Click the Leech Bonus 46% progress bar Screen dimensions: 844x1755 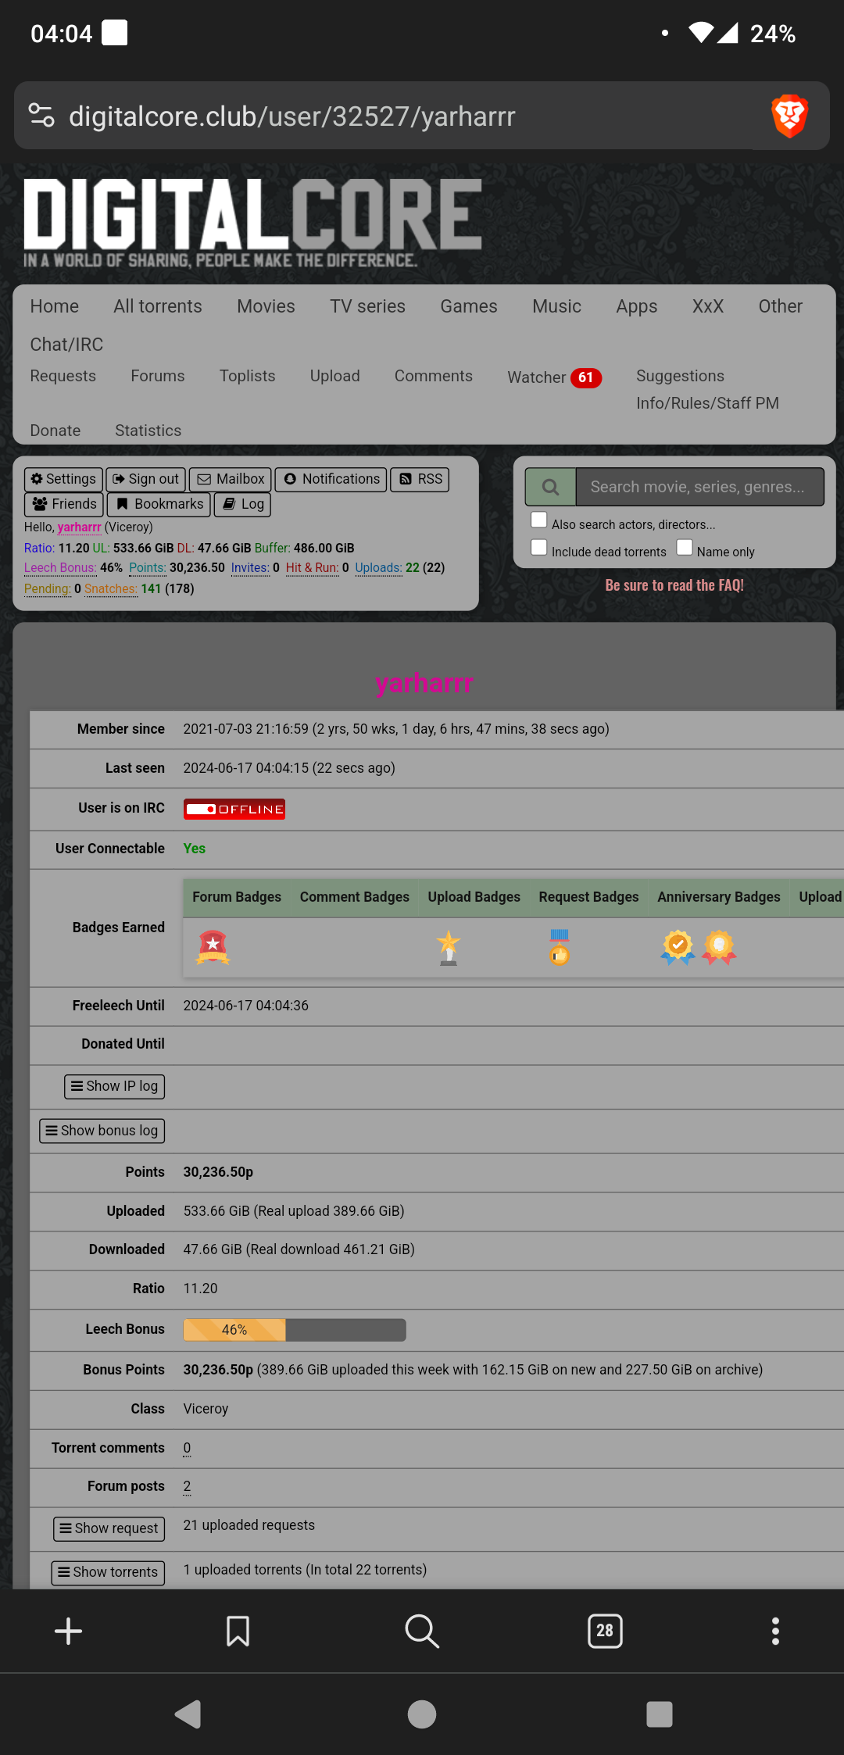click(295, 1330)
